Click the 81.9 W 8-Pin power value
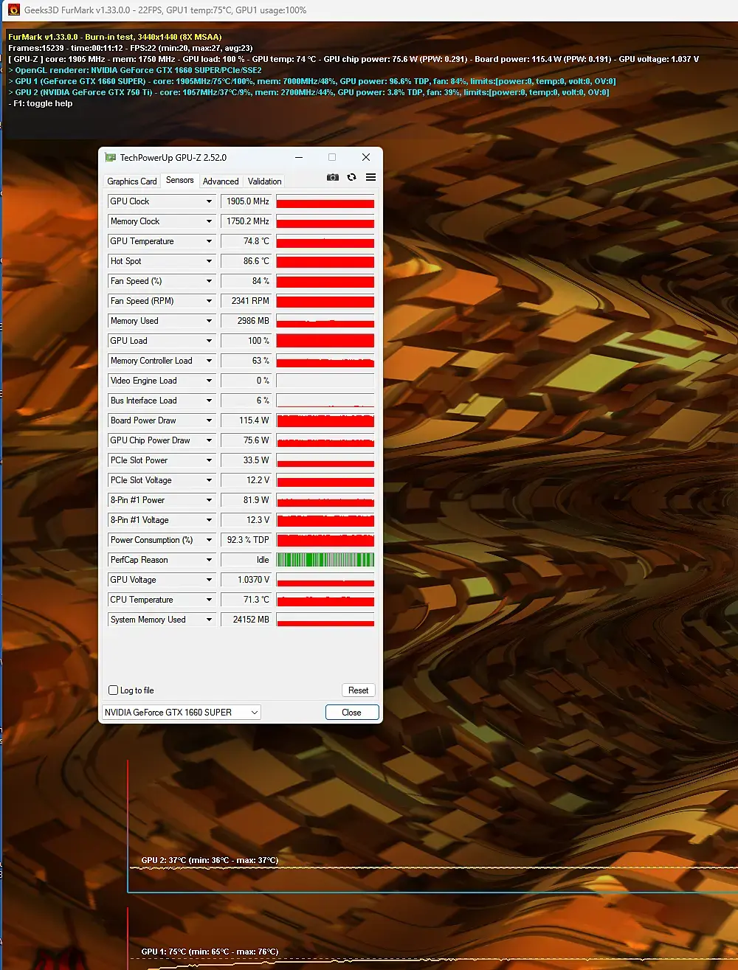 [247, 500]
